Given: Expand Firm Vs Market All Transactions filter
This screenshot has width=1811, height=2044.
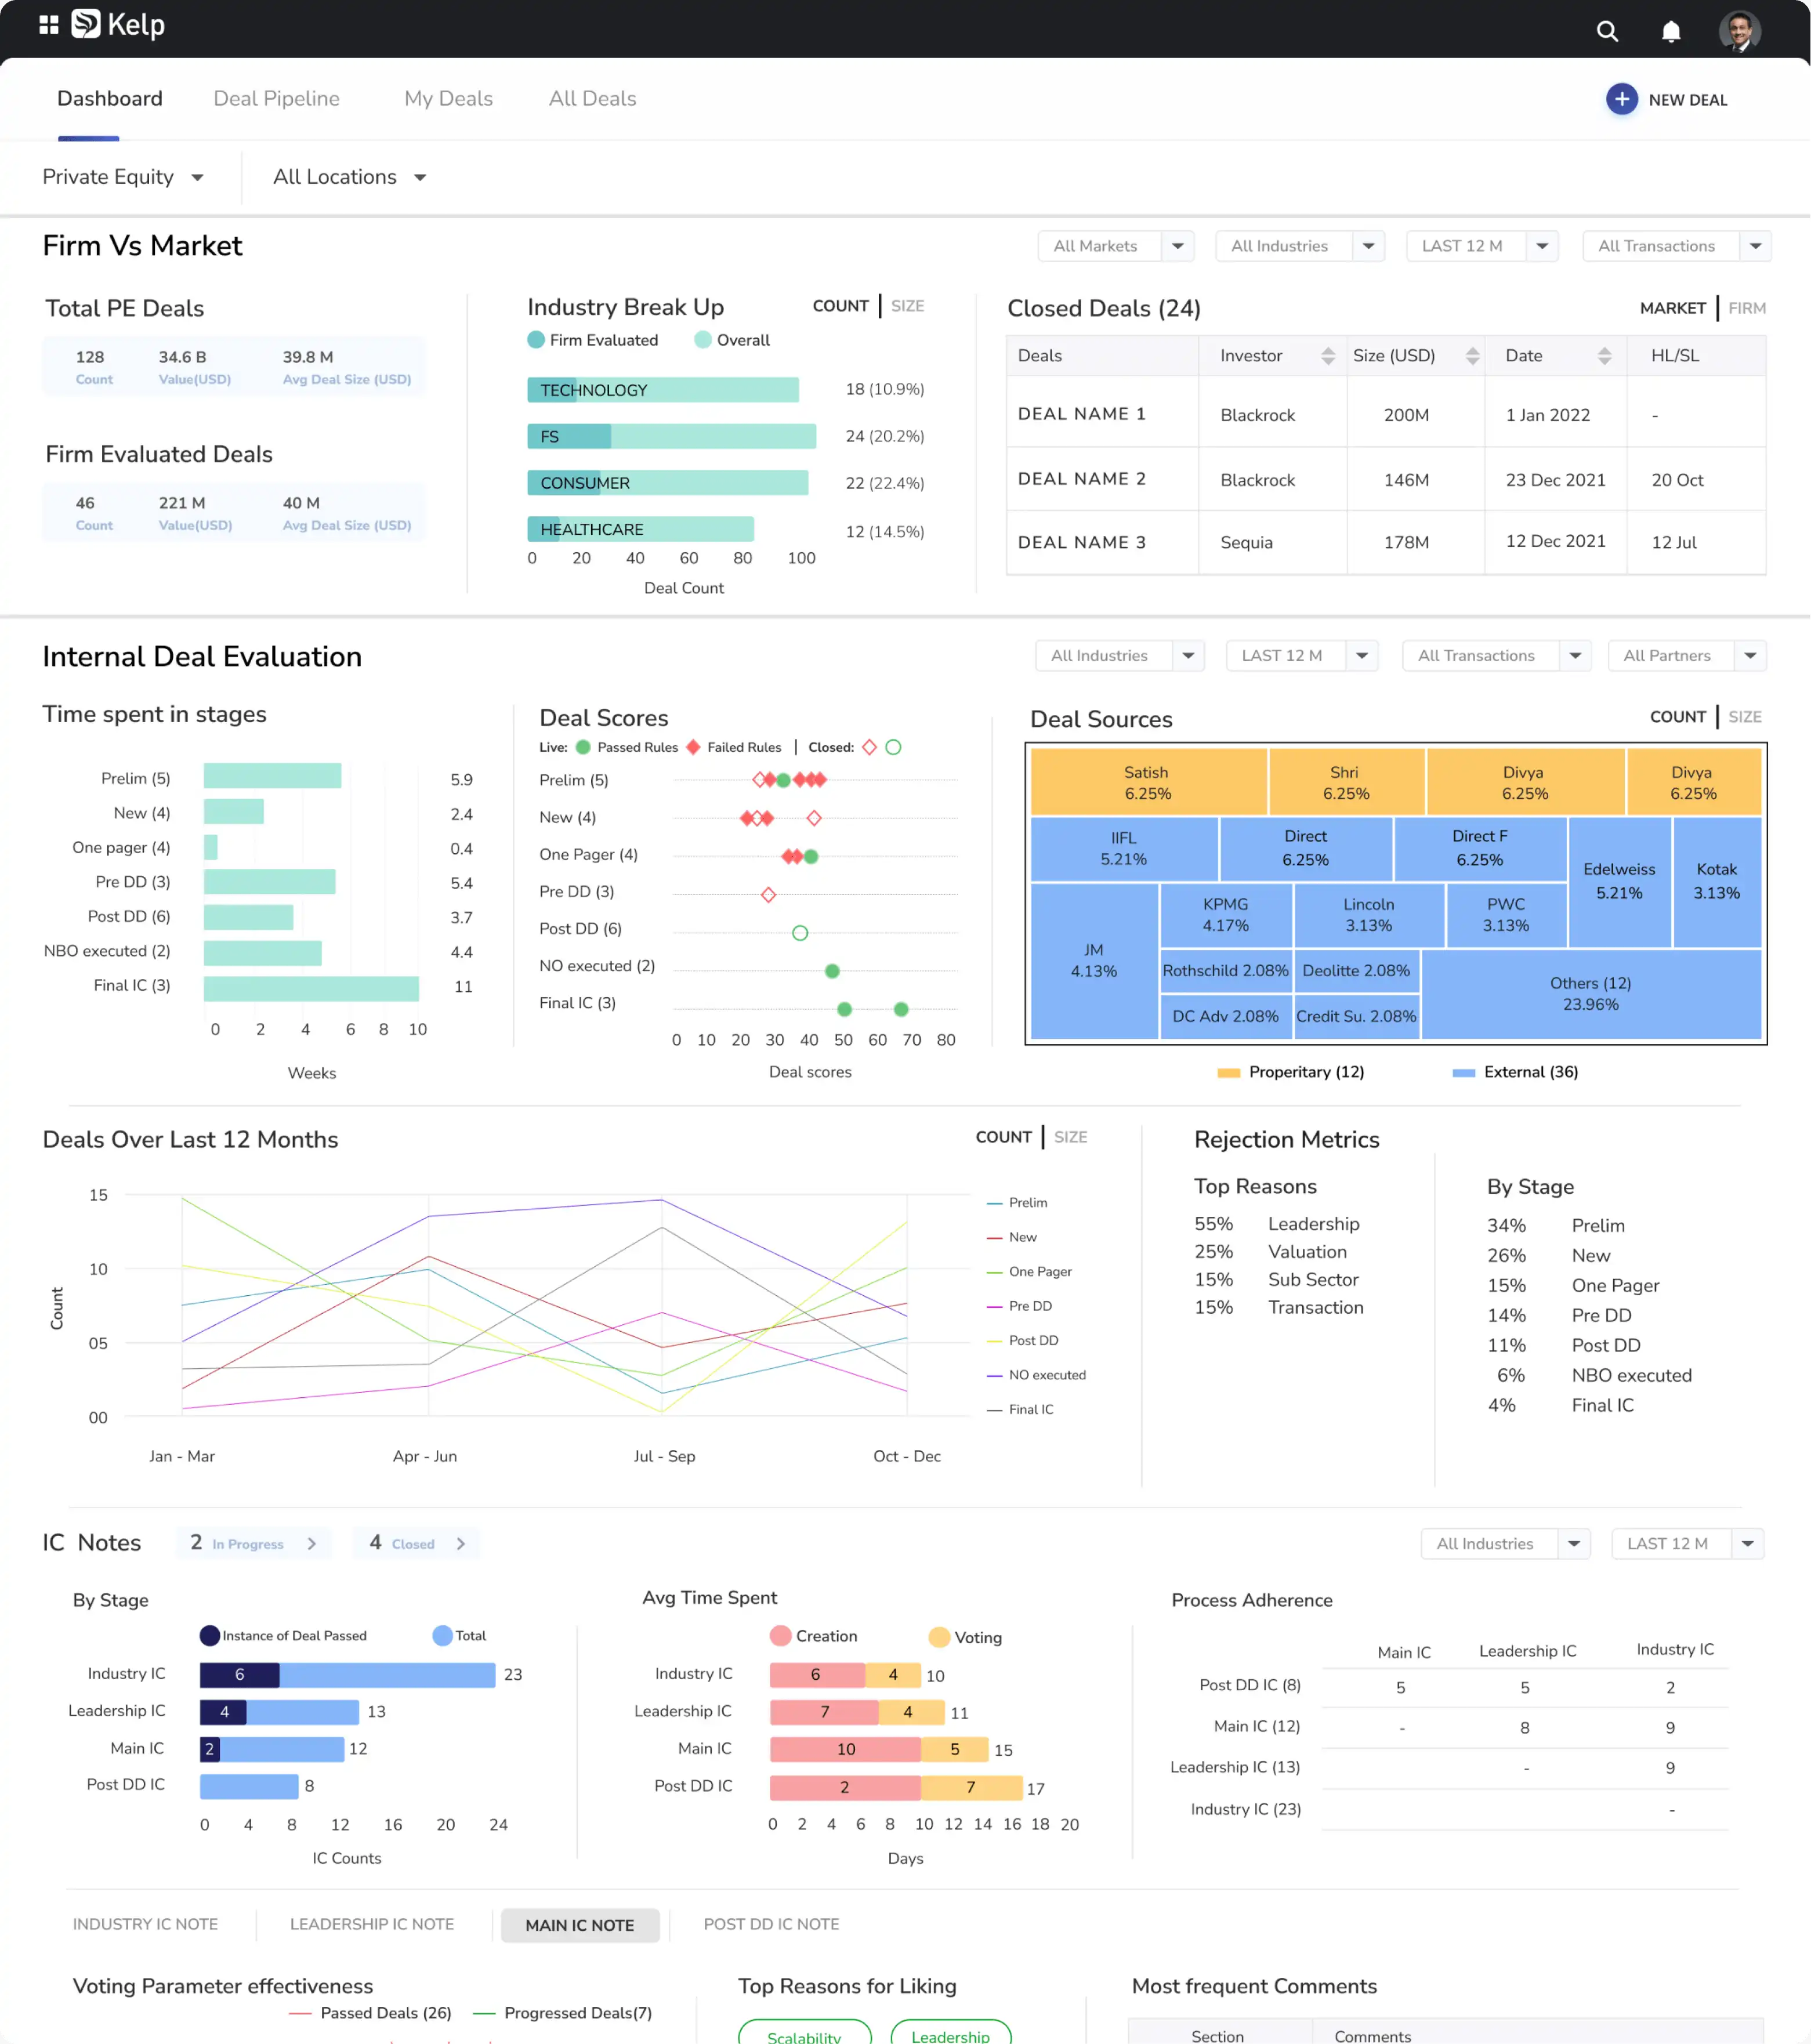Looking at the screenshot, I should (x=1755, y=246).
